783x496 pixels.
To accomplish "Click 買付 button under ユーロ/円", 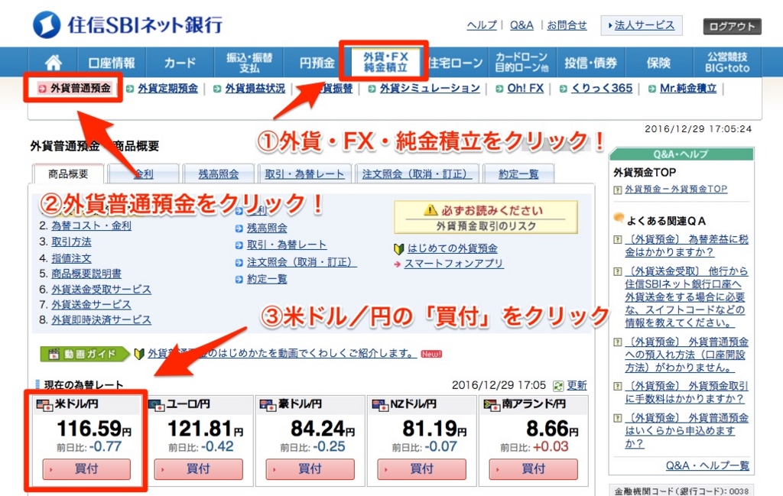I will tap(198, 469).
